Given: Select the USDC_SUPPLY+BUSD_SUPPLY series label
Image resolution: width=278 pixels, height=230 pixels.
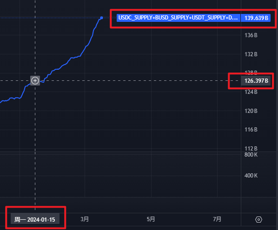Looking at the screenshot, I should [179, 18].
